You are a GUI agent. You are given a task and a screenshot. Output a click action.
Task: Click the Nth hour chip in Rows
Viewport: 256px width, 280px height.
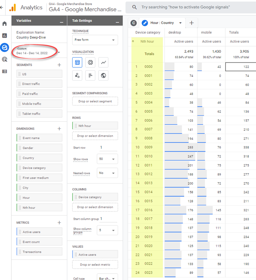tap(95, 126)
